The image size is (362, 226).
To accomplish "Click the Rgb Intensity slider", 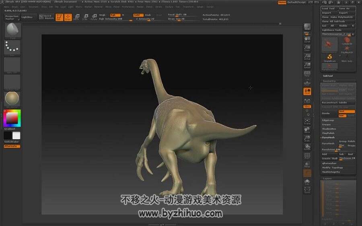I will (x=115, y=19).
